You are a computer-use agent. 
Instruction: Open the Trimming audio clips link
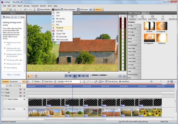14,60
